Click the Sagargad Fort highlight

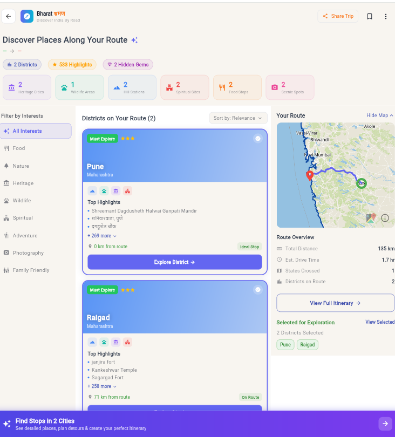click(x=107, y=378)
